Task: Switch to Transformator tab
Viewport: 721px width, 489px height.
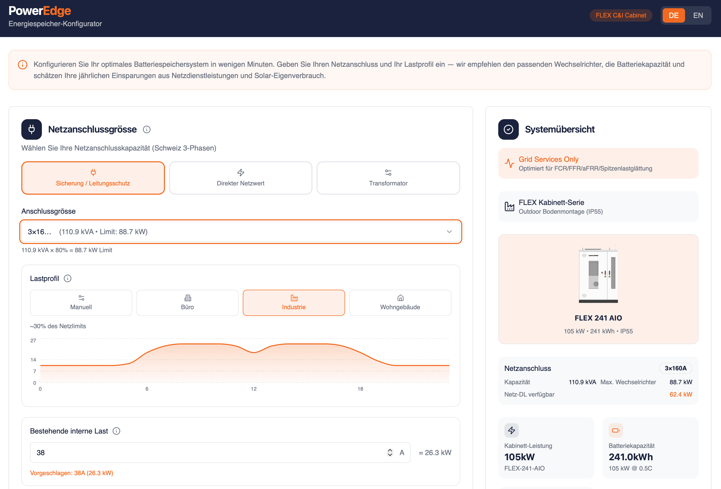Action: [388, 178]
